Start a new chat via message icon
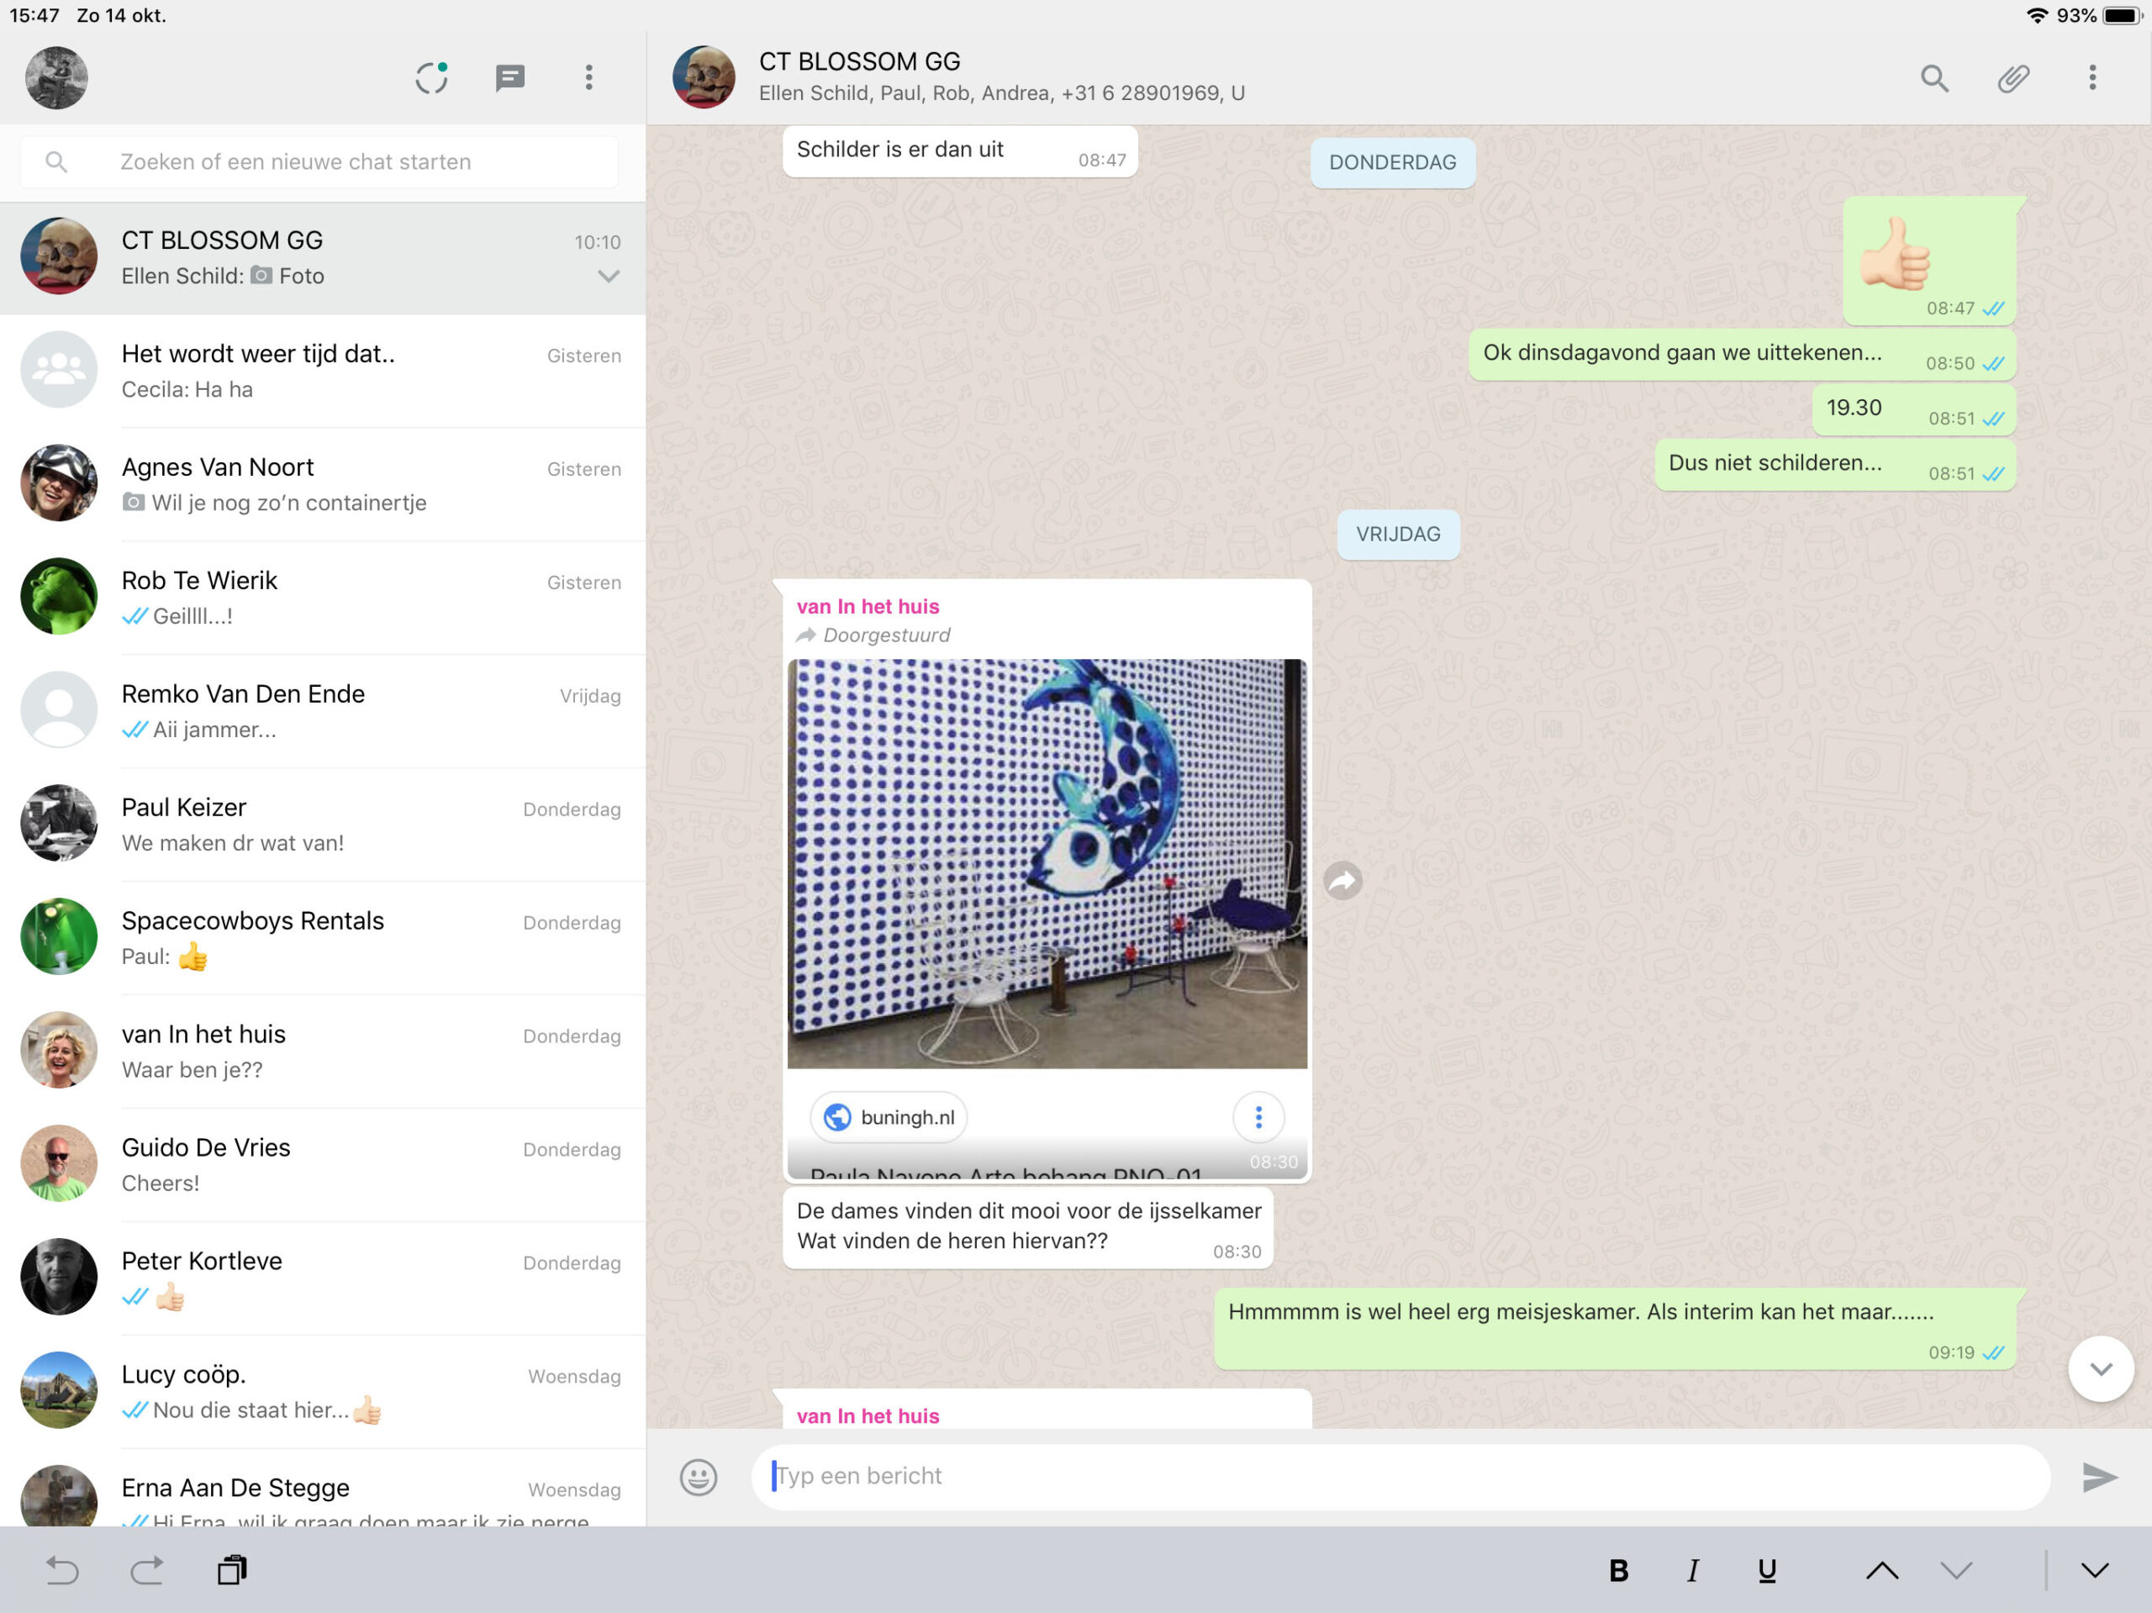The width and height of the screenshot is (2152, 1613). pyautogui.click(x=509, y=78)
